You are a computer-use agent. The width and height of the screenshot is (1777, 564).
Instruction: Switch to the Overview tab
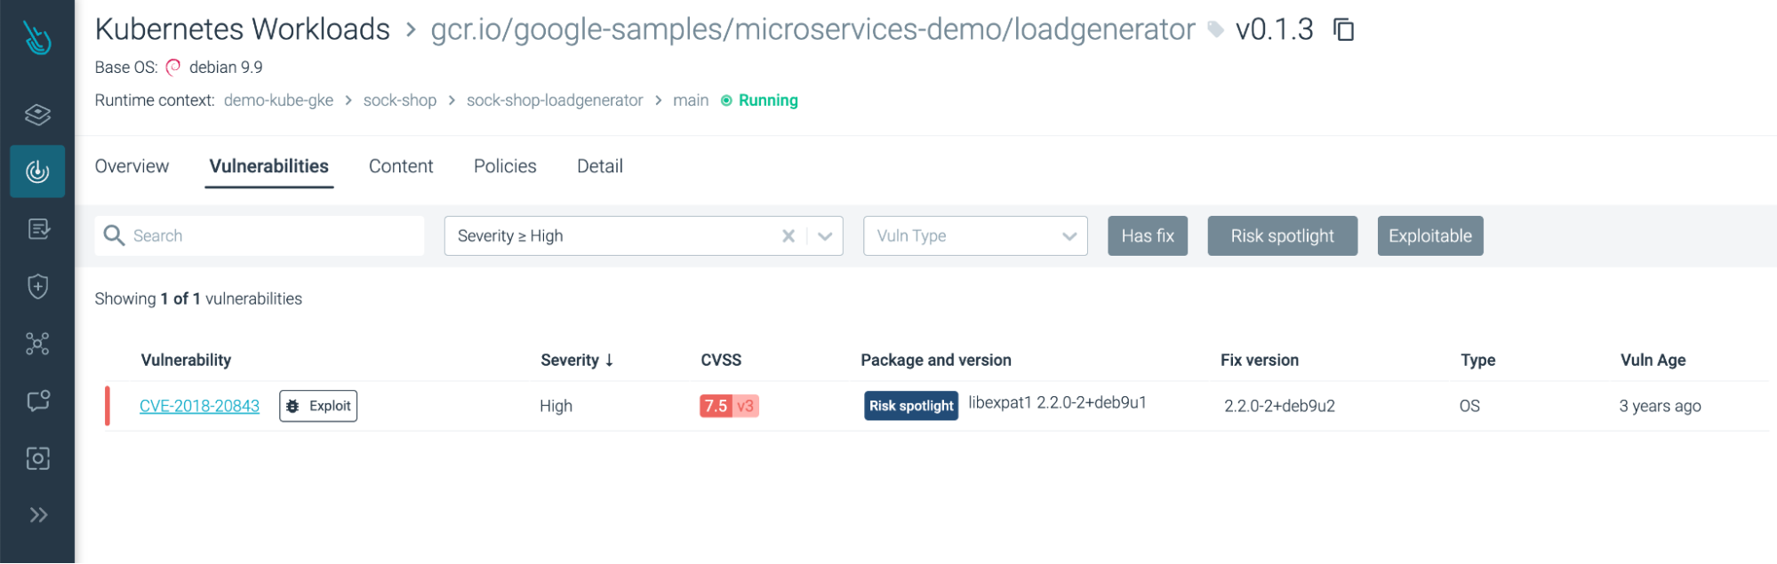pyautogui.click(x=132, y=166)
